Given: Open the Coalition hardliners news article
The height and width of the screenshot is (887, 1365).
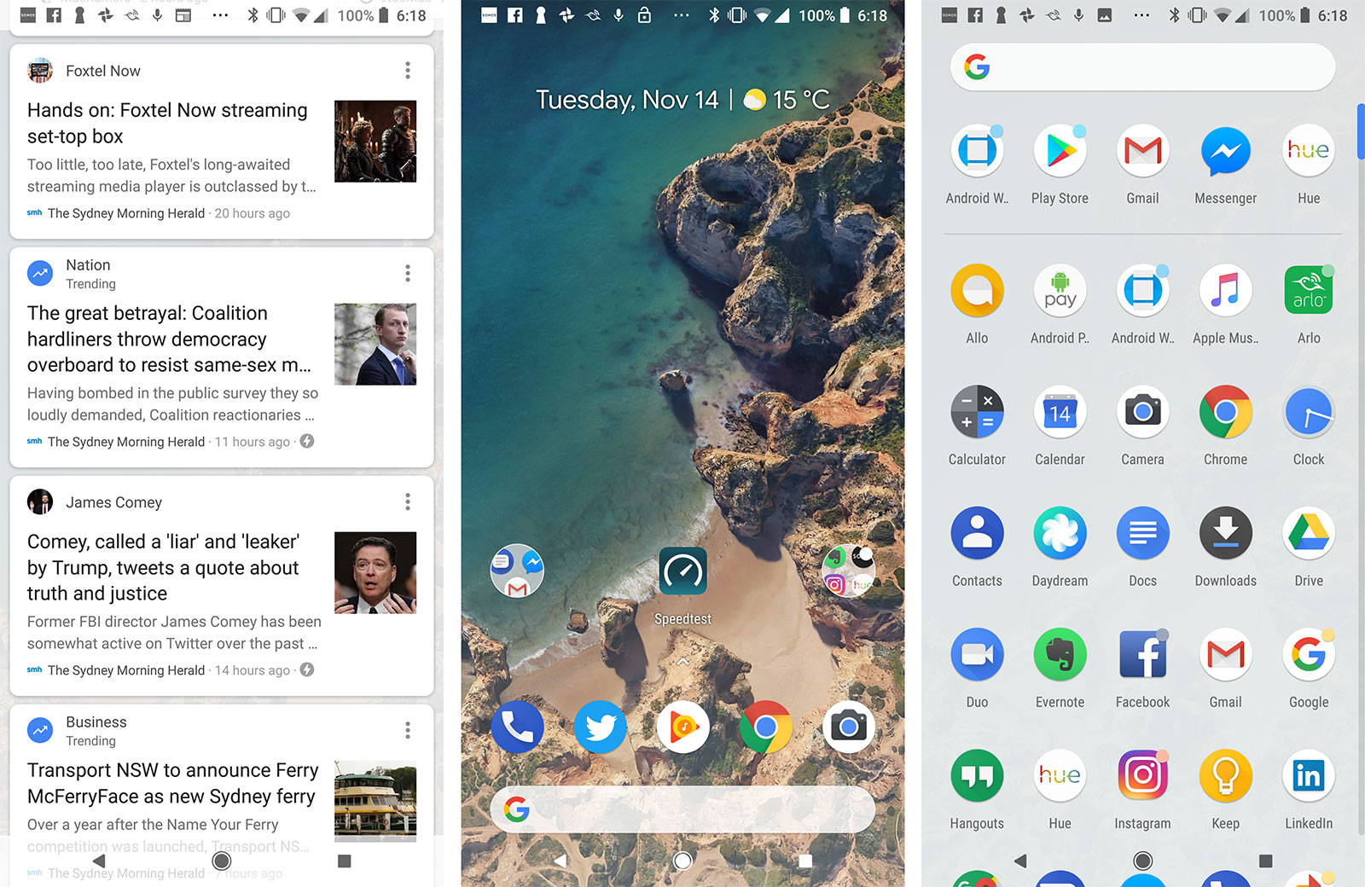Looking at the screenshot, I should [169, 339].
